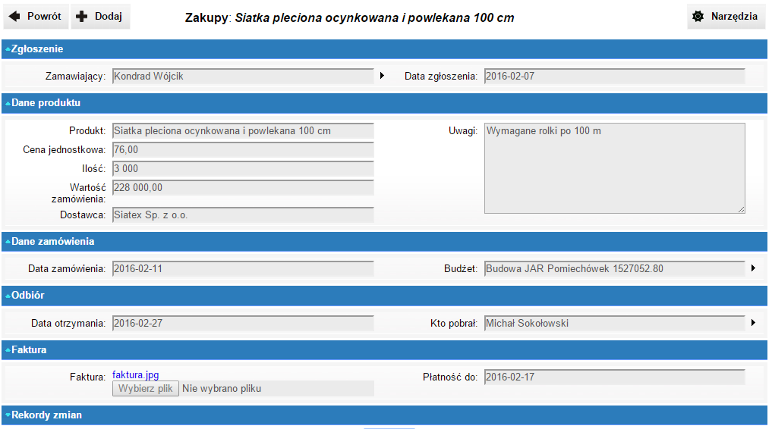Click the arrow beside Kto pobrał field
Image resolution: width=772 pixels, height=429 pixels.
pyautogui.click(x=753, y=323)
